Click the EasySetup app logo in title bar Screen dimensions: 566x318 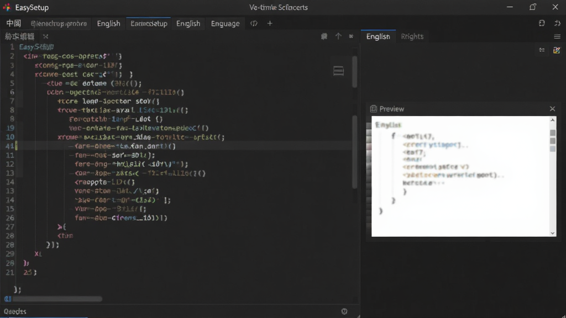pyautogui.click(x=7, y=7)
